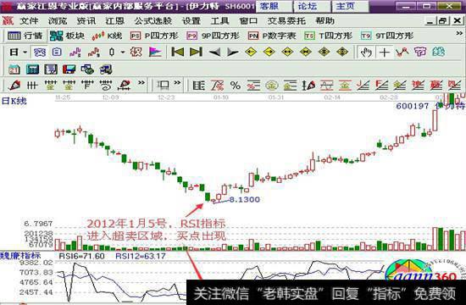Click the 8.1300 low price label
Screen dimensions: 466x305
coord(245,199)
